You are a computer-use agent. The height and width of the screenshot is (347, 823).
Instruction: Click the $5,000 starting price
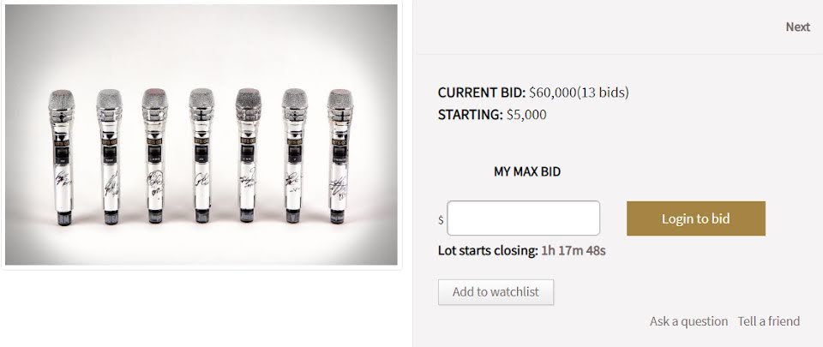(526, 114)
